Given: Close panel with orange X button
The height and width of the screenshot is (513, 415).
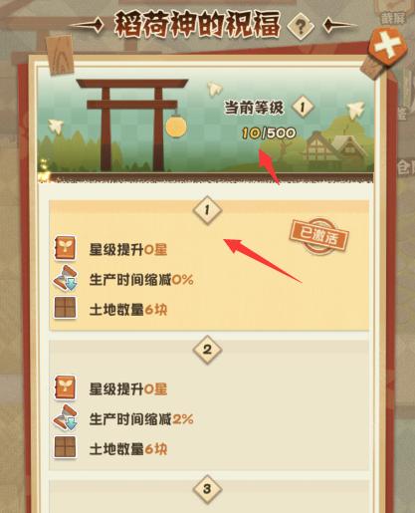Looking at the screenshot, I should [x=387, y=47].
